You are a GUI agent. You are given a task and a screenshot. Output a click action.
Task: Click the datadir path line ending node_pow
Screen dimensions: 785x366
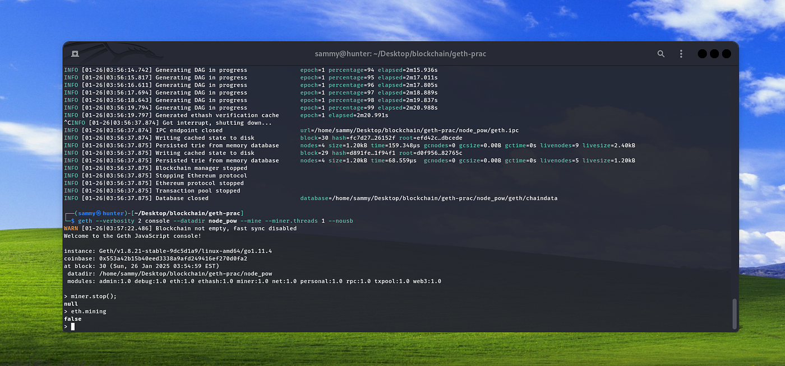169,274
